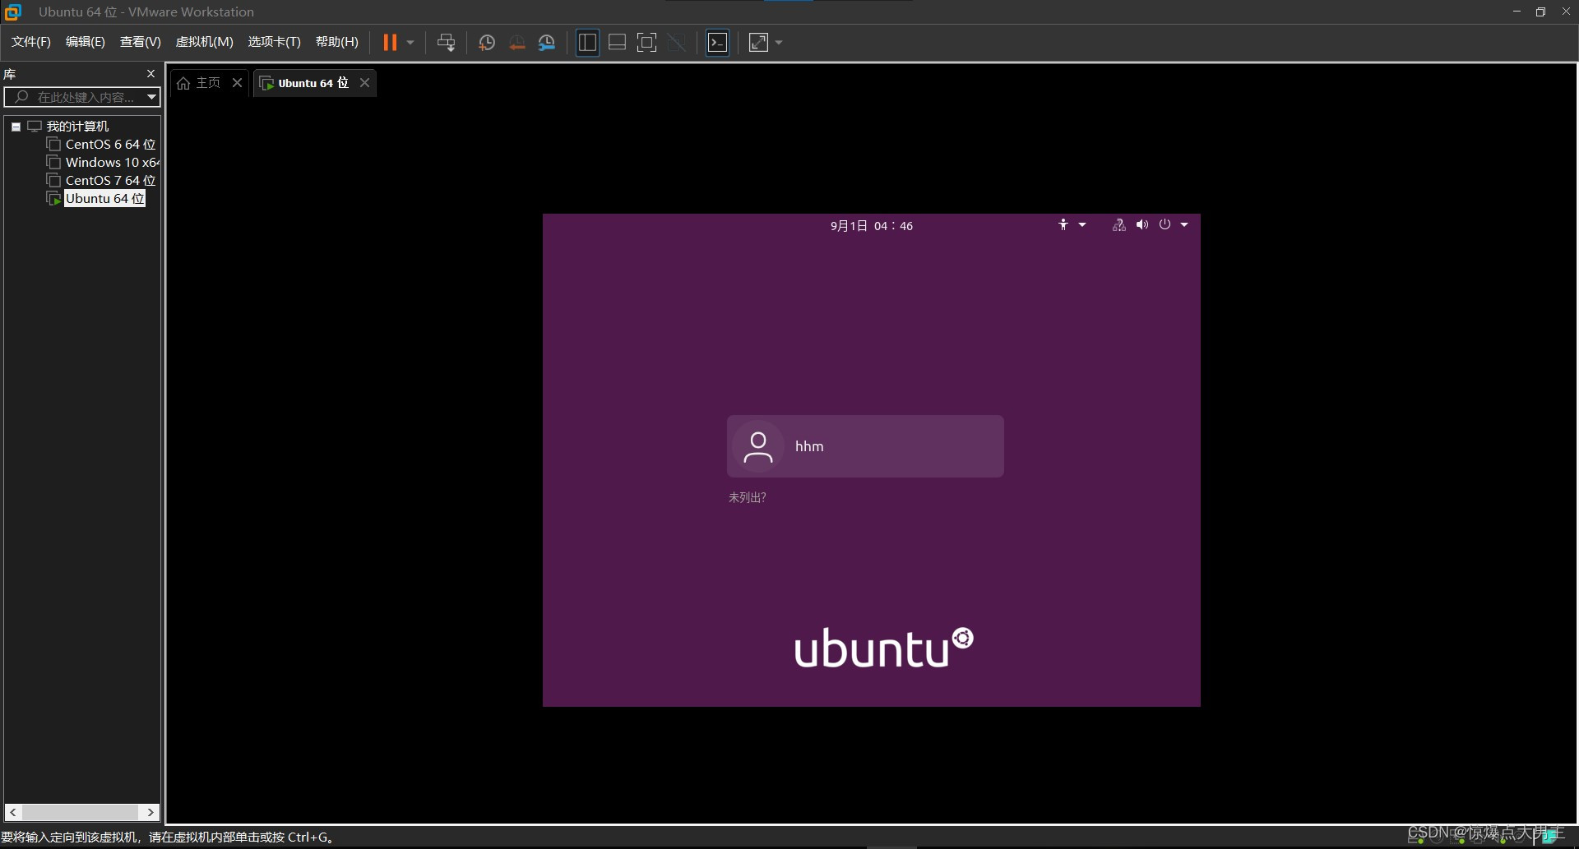
Task: Select Ubuntu 64 位 in library tree
Action: click(105, 199)
